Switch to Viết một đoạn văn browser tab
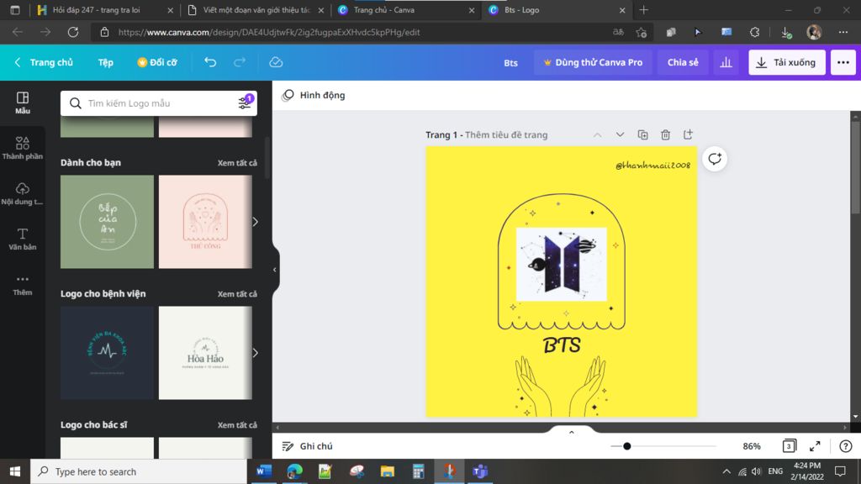This screenshot has height=484, width=861. click(256, 10)
